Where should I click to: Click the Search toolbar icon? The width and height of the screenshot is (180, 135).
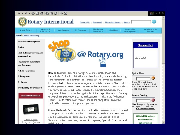[47, 13]
